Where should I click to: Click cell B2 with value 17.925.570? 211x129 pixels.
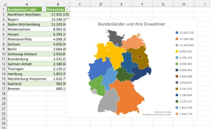(x=58, y=15)
